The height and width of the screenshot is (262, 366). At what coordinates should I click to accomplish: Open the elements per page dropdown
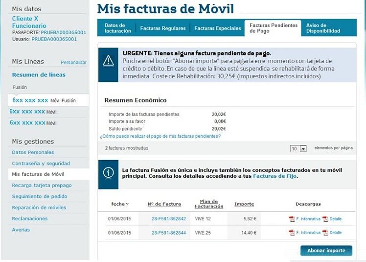tap(303, 148)
